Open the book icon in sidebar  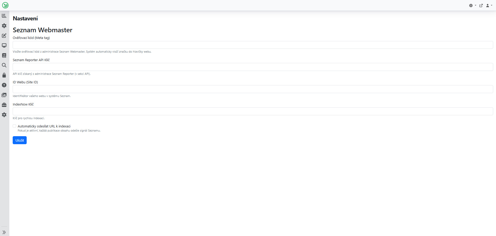[x=4, y=55]
